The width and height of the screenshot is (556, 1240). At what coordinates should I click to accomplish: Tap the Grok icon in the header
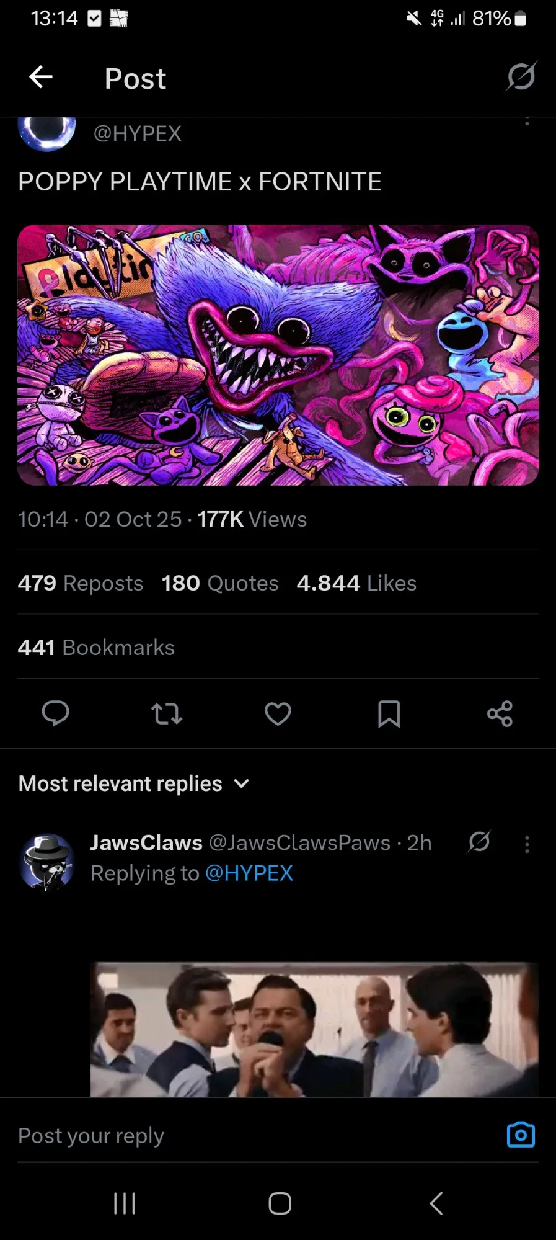click(x=521, y=78)
